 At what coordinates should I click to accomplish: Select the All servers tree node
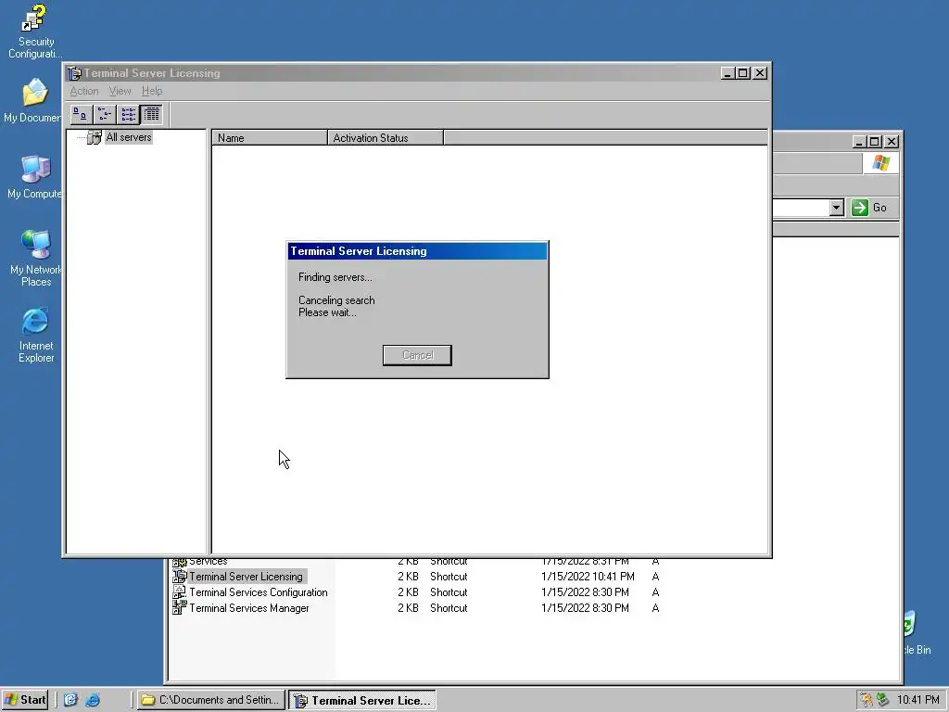click(x=128, y=137)
